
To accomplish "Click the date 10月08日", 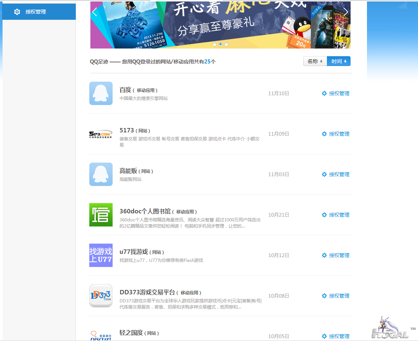I will tap(278, 296).
